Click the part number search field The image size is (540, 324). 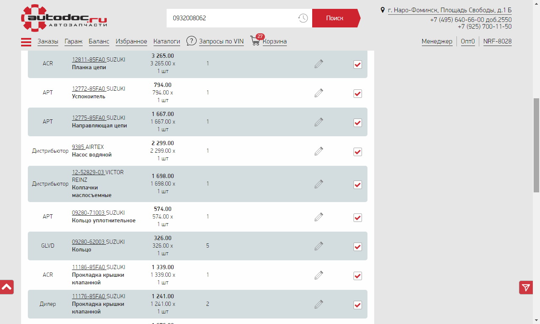click(232, 18)
